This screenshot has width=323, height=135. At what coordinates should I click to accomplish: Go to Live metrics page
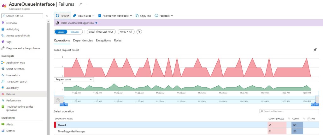(x=13, y=75)
